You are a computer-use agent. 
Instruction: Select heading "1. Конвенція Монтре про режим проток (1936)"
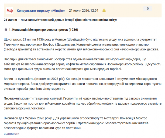(43, 30)
